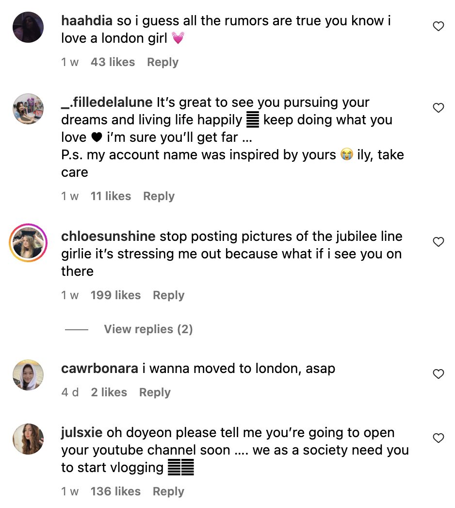The image size is (455, 508).
Task: Expand View replies (2) under chloesunshine
Action: coord(148,329)
